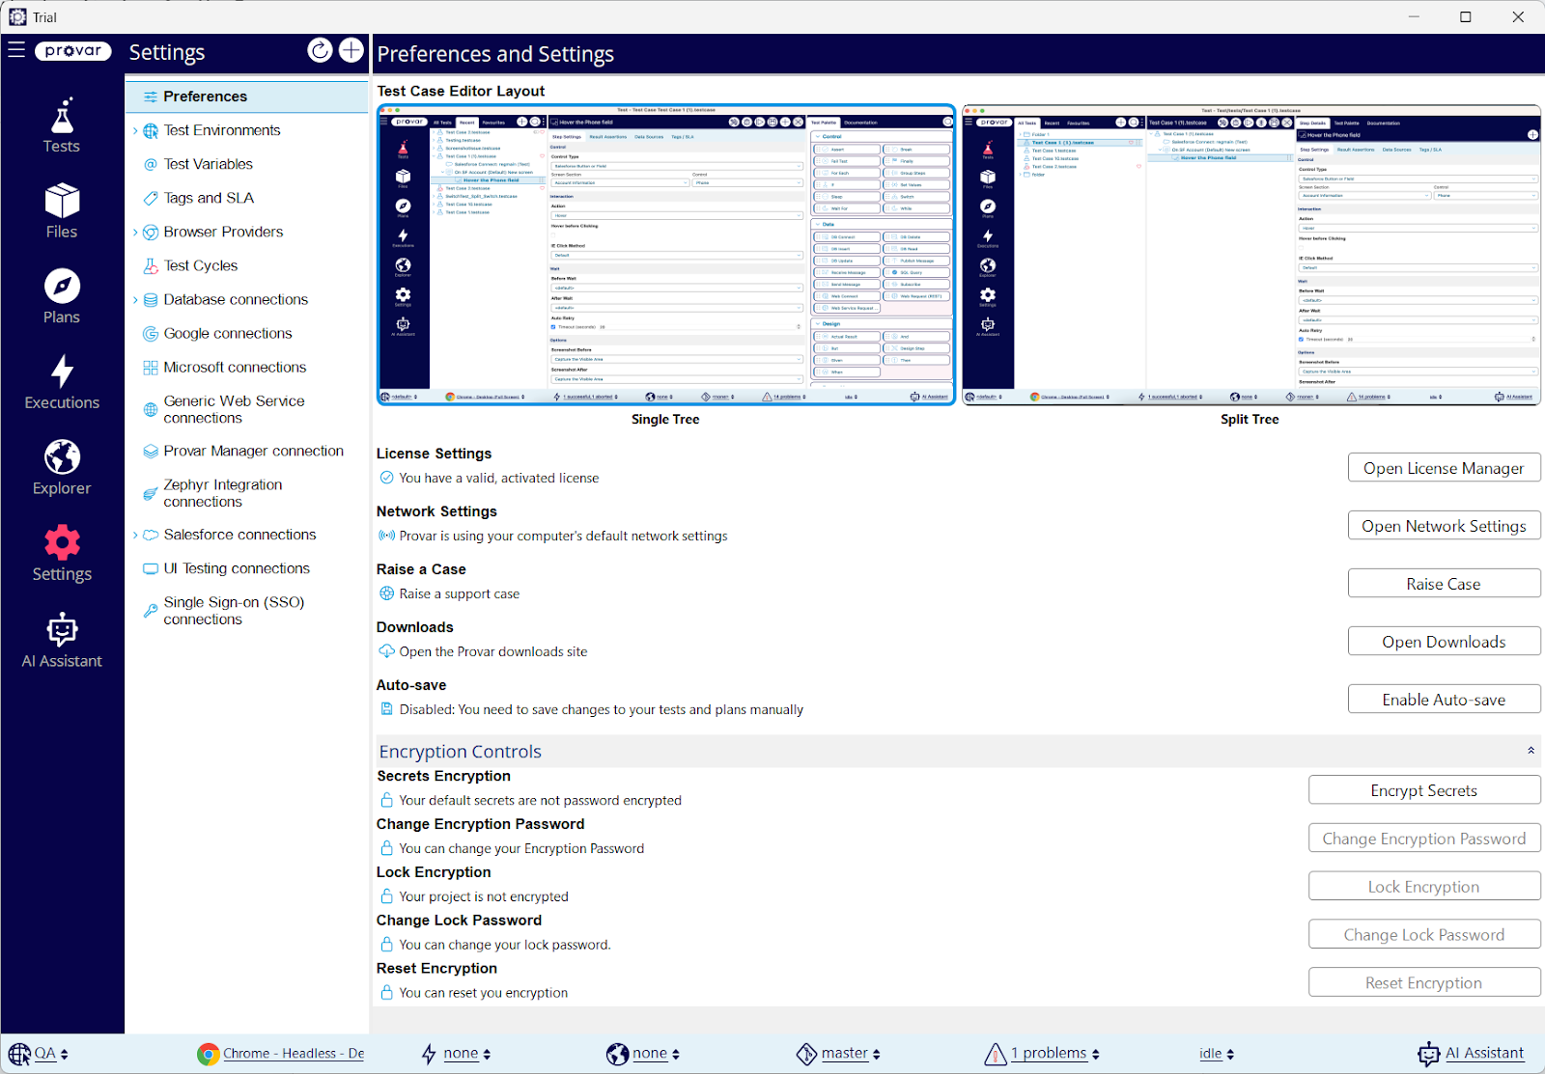Click the downloads cloud icon
Screen dimensions: 1545x1074
(x=386, y=651)
